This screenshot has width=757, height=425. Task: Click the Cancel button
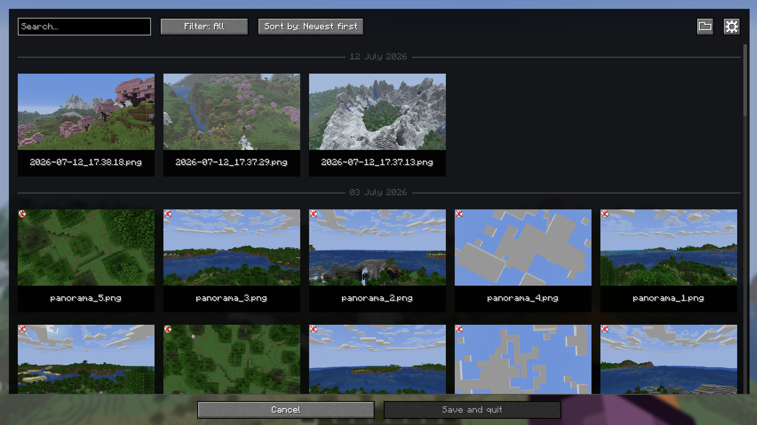pyautogui.click(x=286, y=410)
